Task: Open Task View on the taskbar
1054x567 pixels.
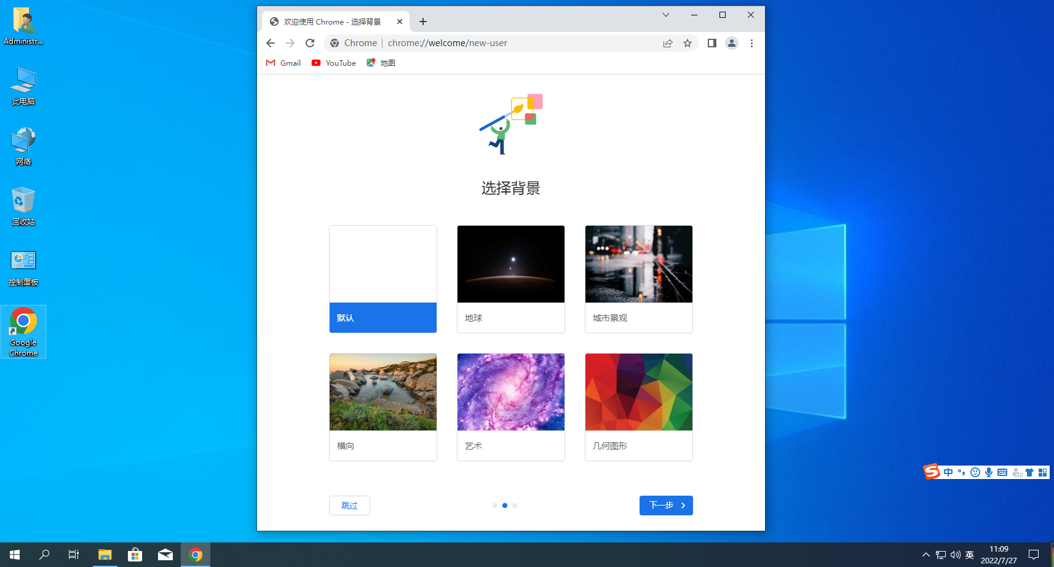Action: [74, 555]
